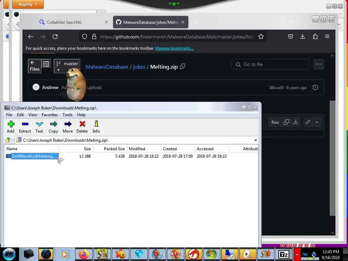Screen dimensions: 348x261
Task: Click the GitHub URL address field
Action: [177, 37]
